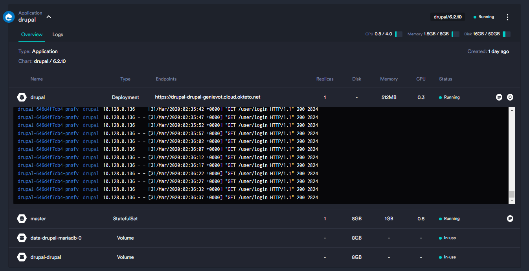
Task: Select the drupal-drupal volume name
Action: coord(46,257)
